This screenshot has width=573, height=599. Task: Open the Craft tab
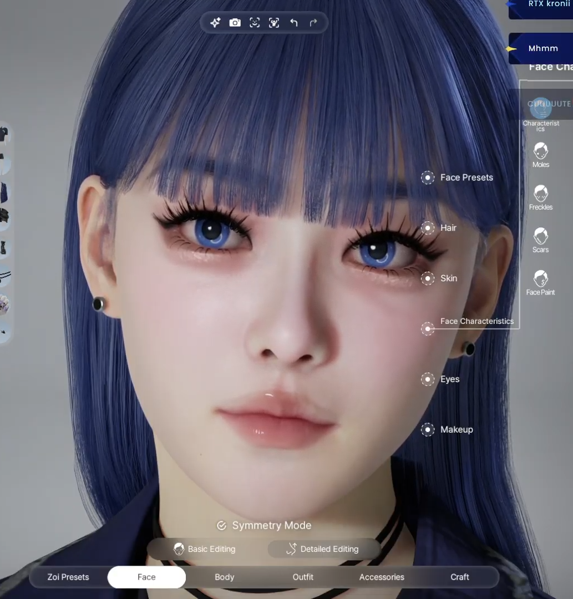pyautogui.click(x=459, y=577)
